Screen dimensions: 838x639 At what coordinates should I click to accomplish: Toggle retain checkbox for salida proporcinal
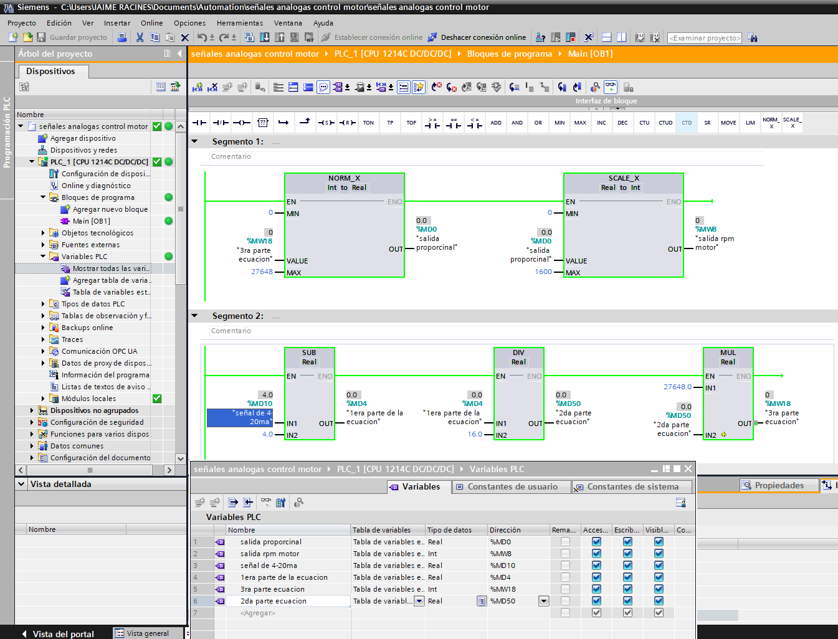(x=565, y=542)
